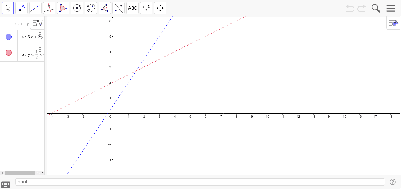Open options menu for inequality b

tap(40, 49)
